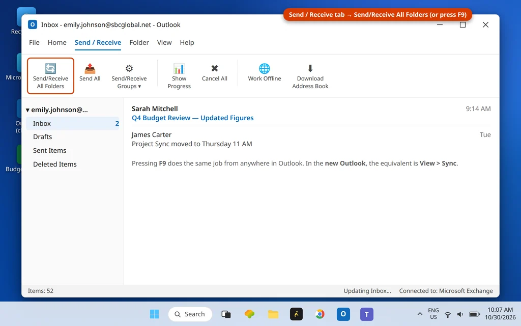Open the clock showing 10:07 AM
The image size is (521, 326).
(500, 314)
